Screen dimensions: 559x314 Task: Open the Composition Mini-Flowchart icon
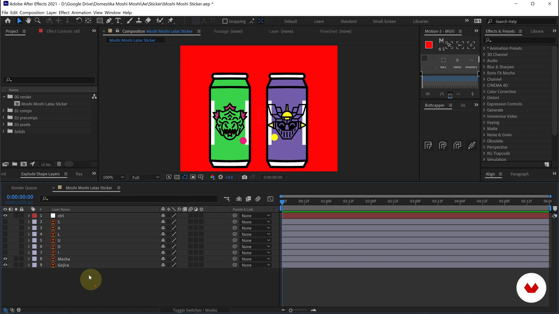point(227,199)
